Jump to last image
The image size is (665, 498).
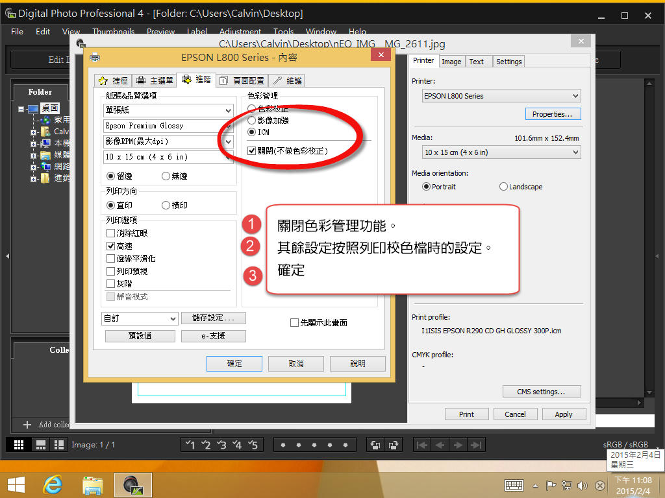coord(476,445)
